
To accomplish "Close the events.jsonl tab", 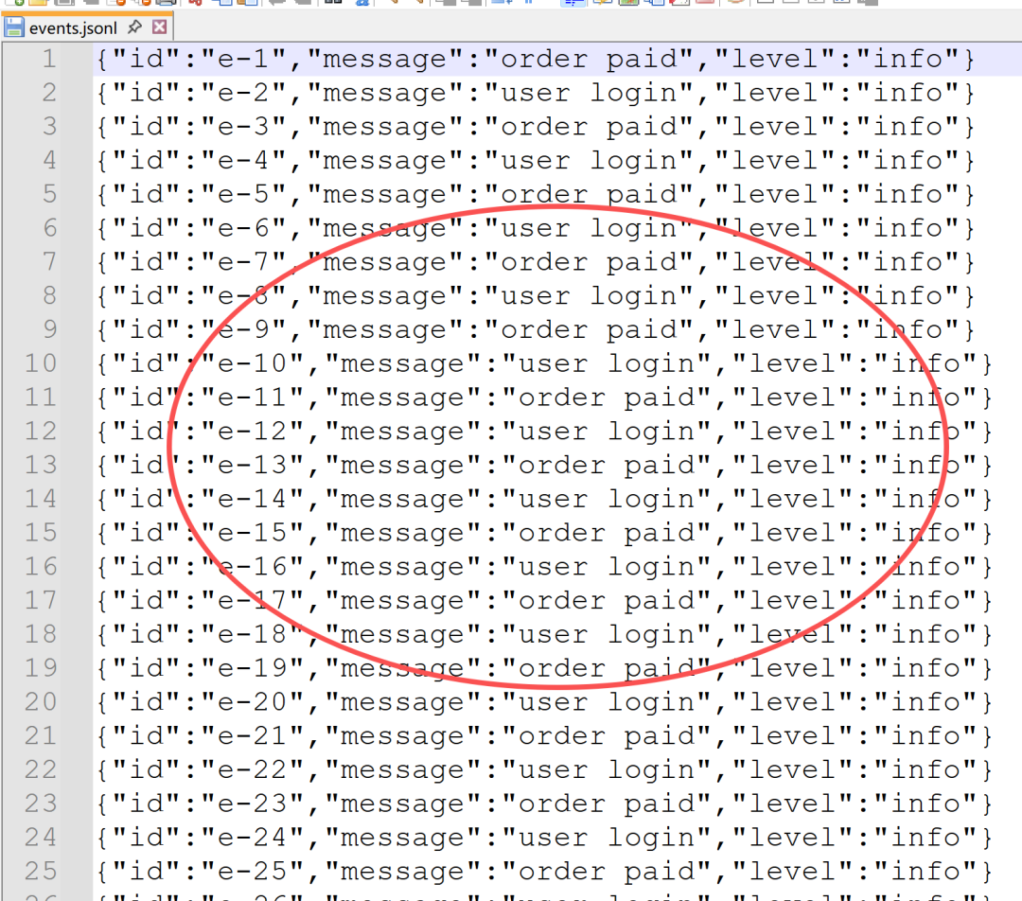I will [x=159, y=27].
